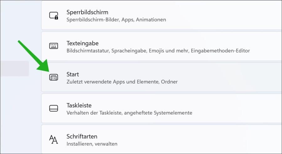Click 'Sperrbildschirm-Bilder, Apps, Animationen' description
The image size is (282, 154).
click(116, 20)
